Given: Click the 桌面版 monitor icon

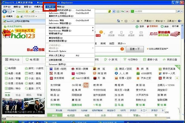Looking at the screenshot, I should [x=131, y=34].
